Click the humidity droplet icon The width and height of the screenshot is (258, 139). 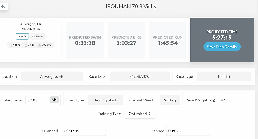(x=26, y=45)
